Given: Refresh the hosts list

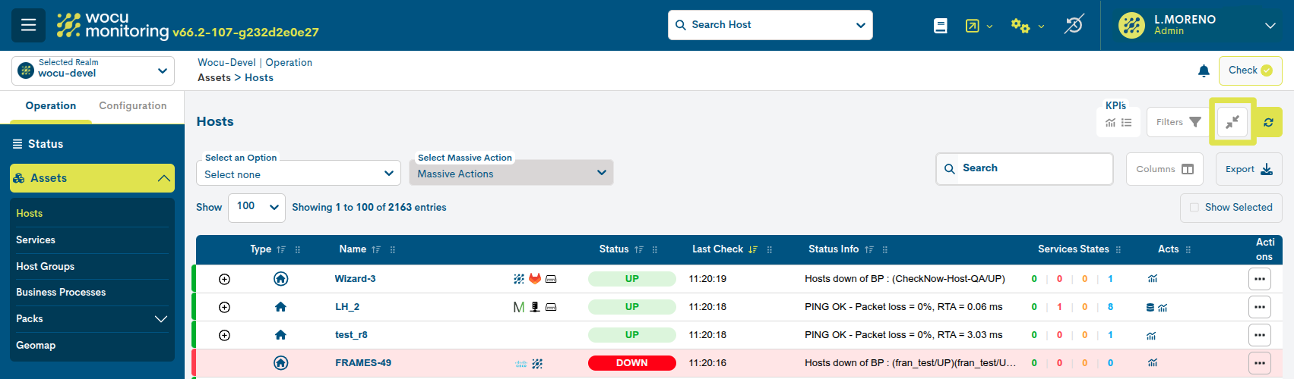Looking at the screenshot, I should 1268,122.
